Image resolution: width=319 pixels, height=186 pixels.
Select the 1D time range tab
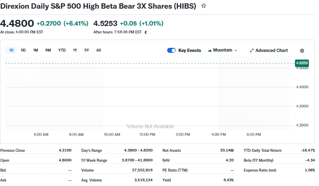coord(11,50)
